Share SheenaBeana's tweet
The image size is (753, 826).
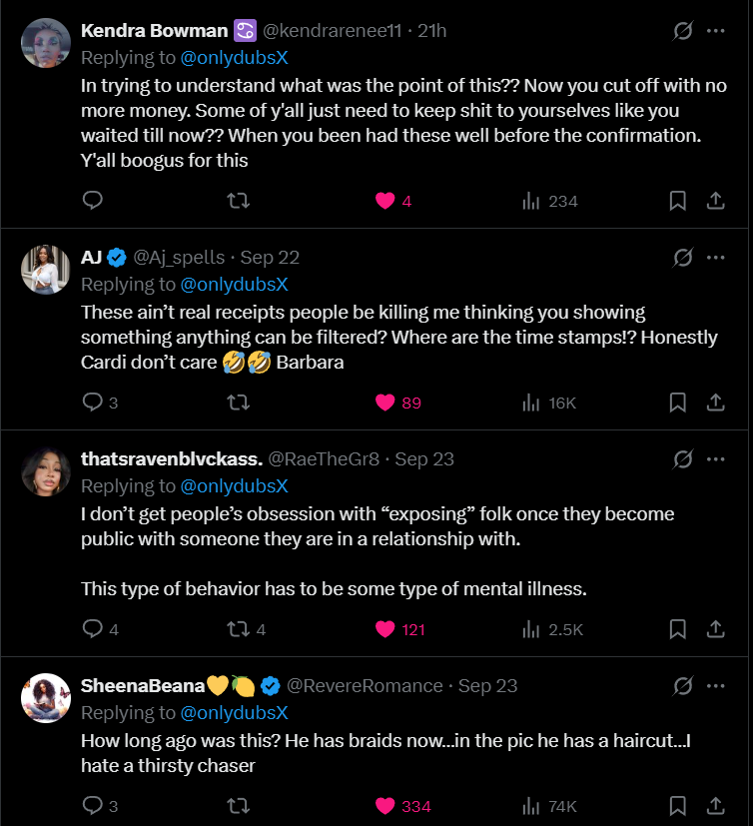[x=715, y=806]
